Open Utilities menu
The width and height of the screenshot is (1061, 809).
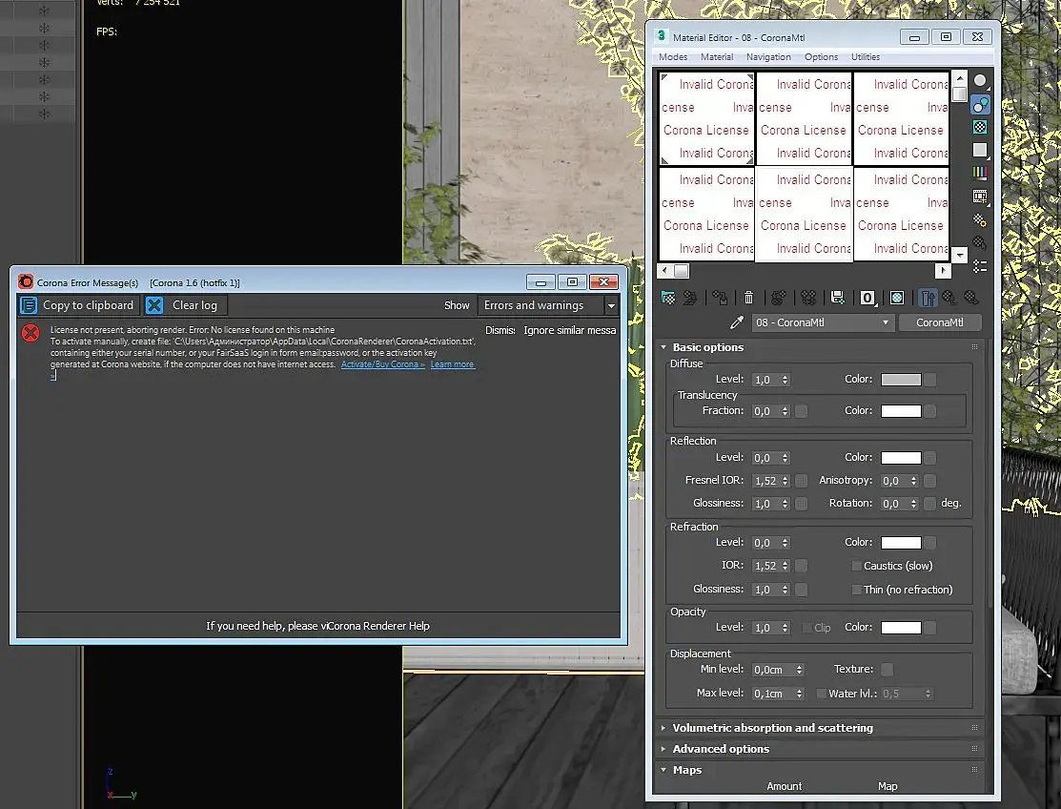tap(866, 57)
